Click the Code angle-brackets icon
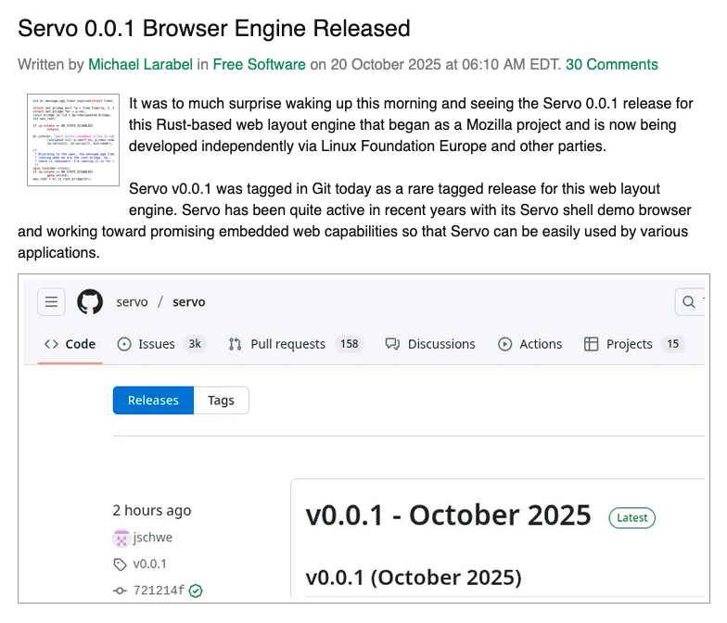727x623 pixels. (x=51, y=344)
